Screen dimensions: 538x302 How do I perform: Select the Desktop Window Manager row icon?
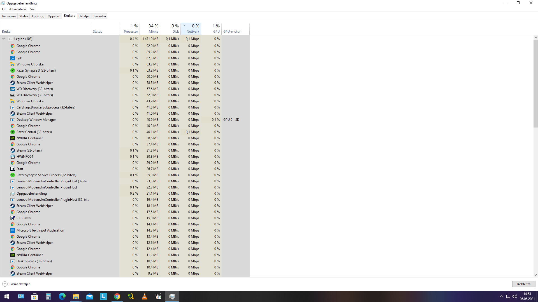coord(12,120)
